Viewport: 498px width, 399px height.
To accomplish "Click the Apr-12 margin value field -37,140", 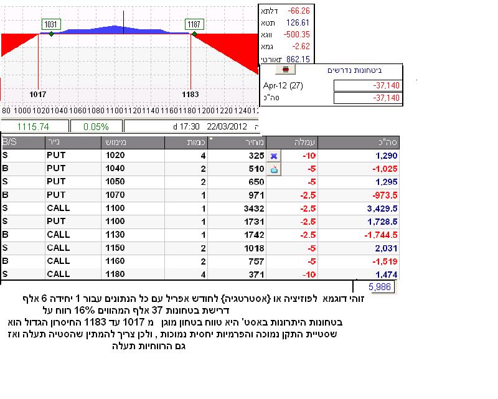I will point(368,85).
